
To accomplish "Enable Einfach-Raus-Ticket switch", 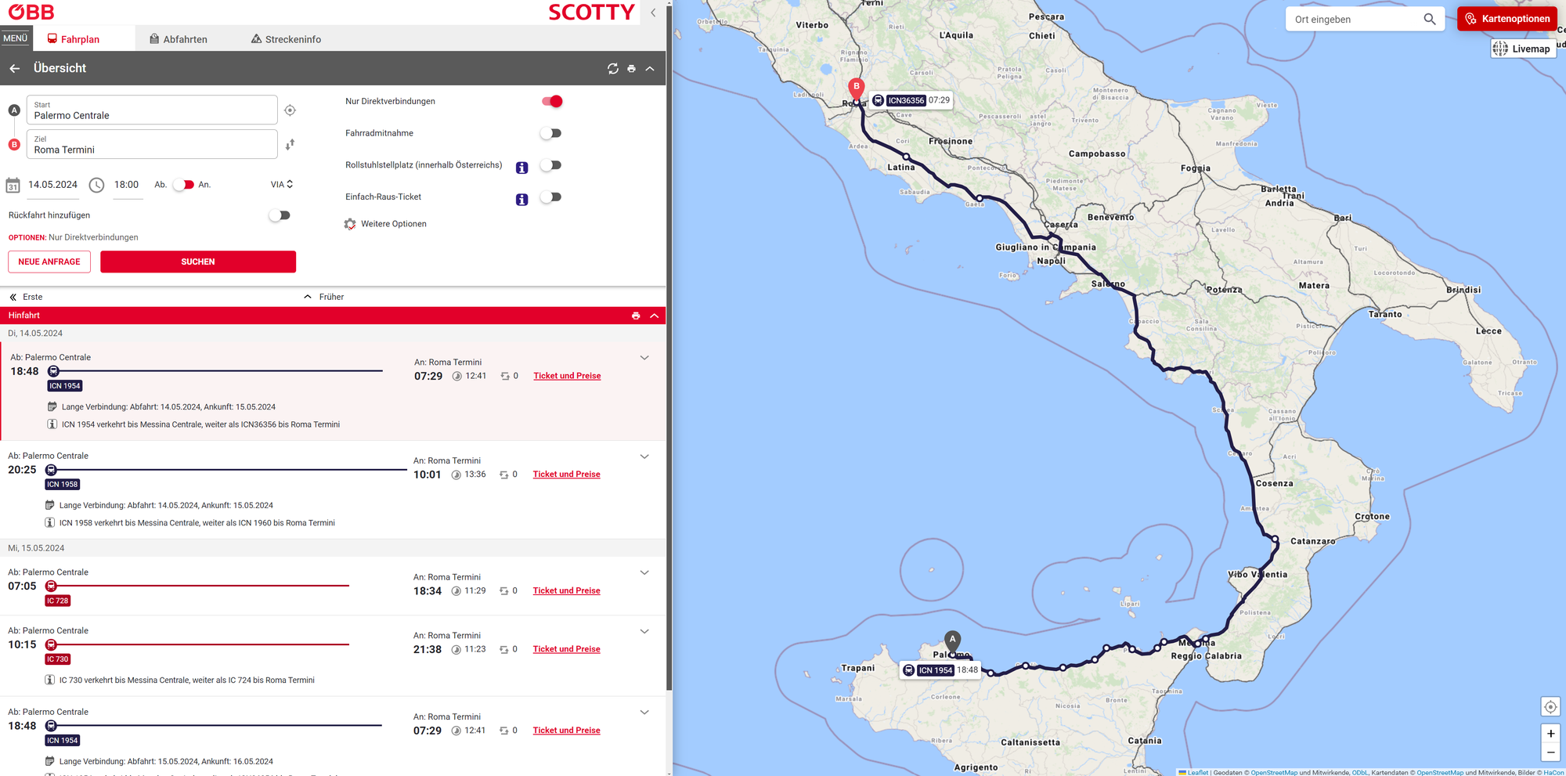I will pyautogui.click(x=551, y=197).
